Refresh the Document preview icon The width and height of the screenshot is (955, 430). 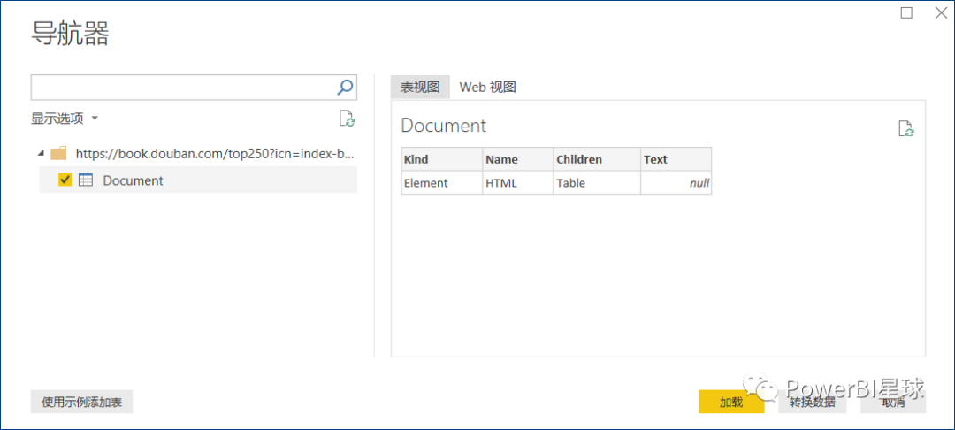(906, 128)
